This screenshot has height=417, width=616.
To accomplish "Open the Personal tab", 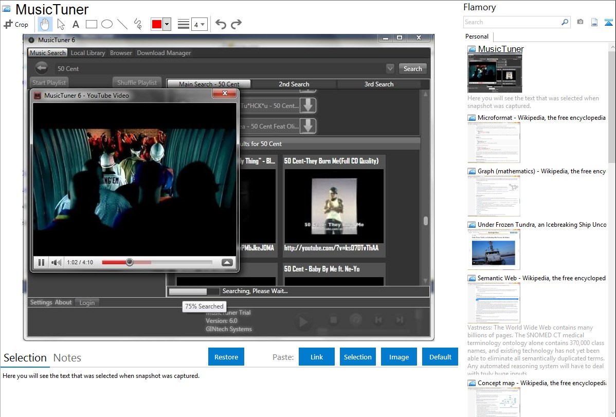I will pos(477,37).
